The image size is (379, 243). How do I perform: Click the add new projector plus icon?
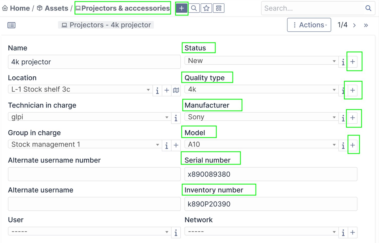[181, 8]
